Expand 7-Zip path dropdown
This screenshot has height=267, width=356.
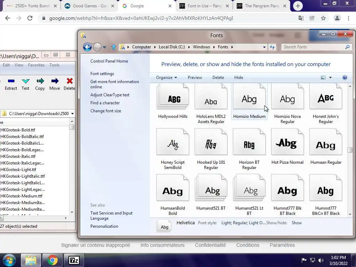tap(72, 114)
